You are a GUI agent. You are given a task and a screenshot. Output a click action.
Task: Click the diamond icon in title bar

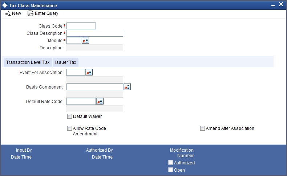tap(5, 5)
